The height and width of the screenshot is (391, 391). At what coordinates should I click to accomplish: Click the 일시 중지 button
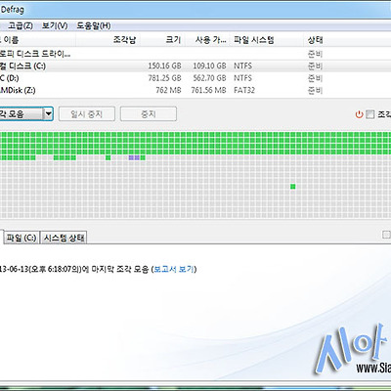(87, 114)
